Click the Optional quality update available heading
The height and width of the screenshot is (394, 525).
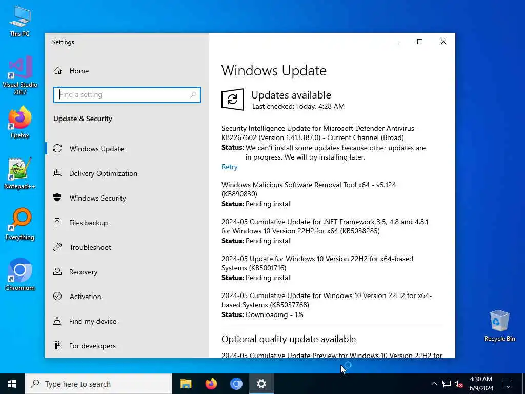288,339
